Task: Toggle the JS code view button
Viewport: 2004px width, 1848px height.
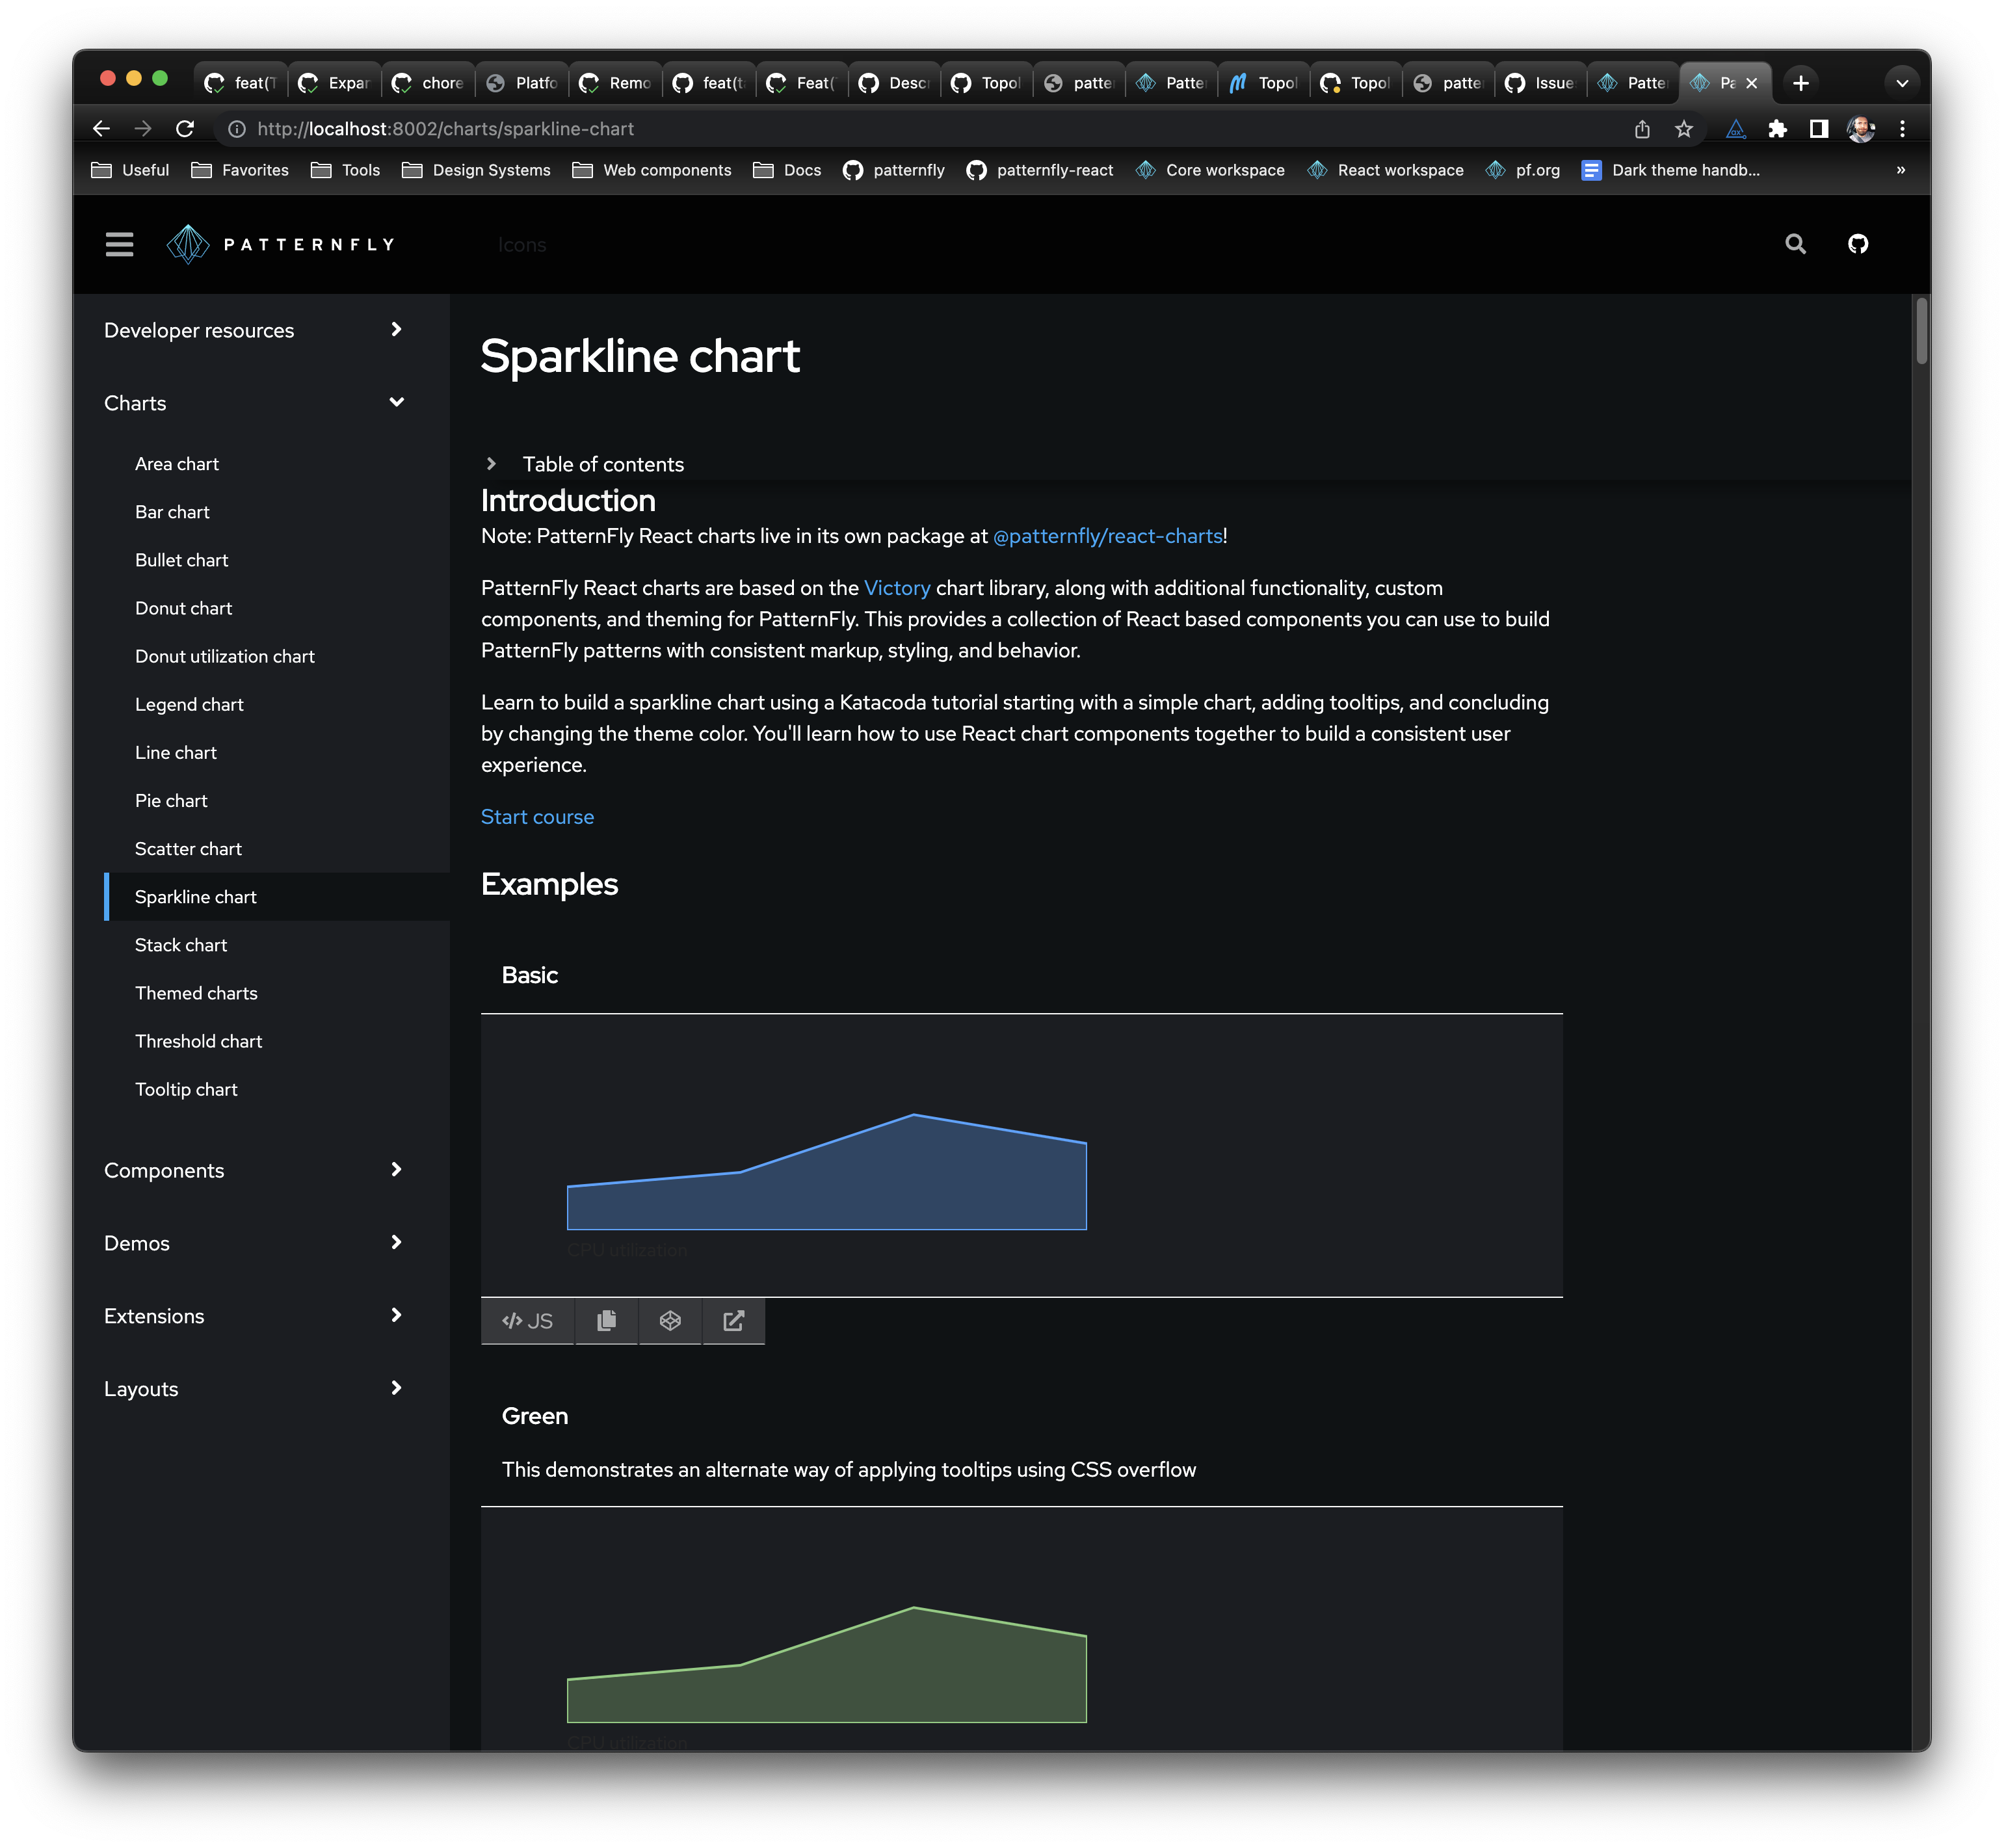Action: (x=527, y=1321)
